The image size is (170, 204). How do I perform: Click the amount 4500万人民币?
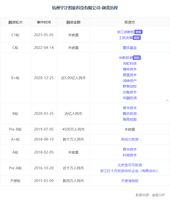pyautogui.click(x=73, y=129)
